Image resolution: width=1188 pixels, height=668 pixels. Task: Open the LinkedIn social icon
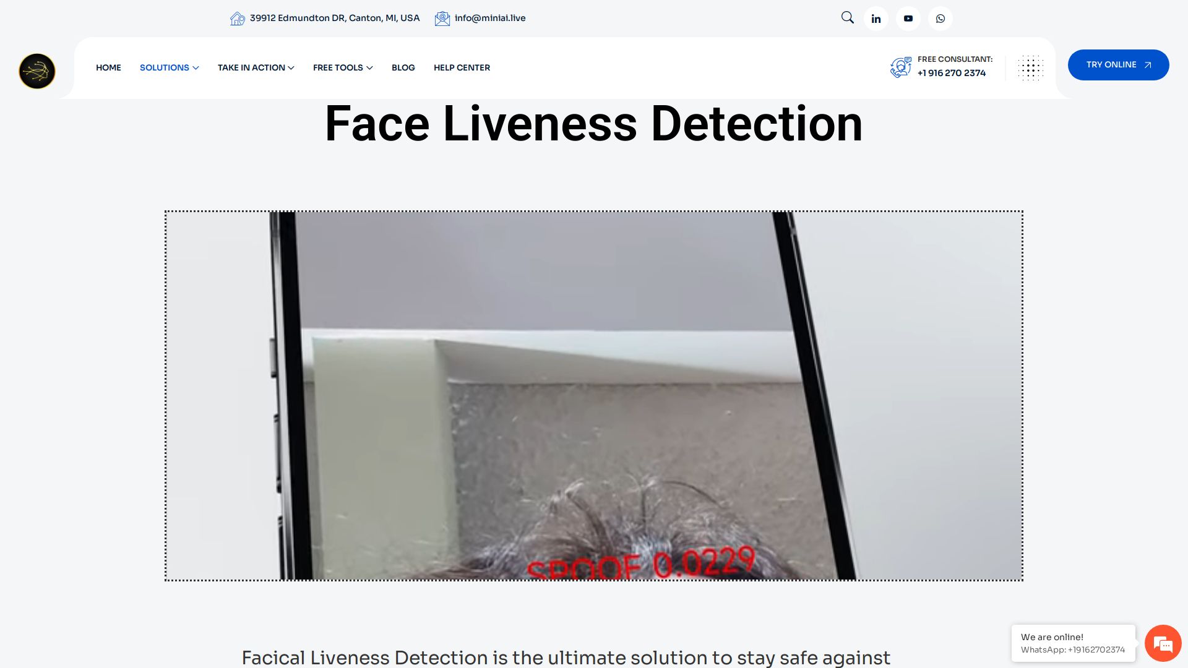click(876, 19)
